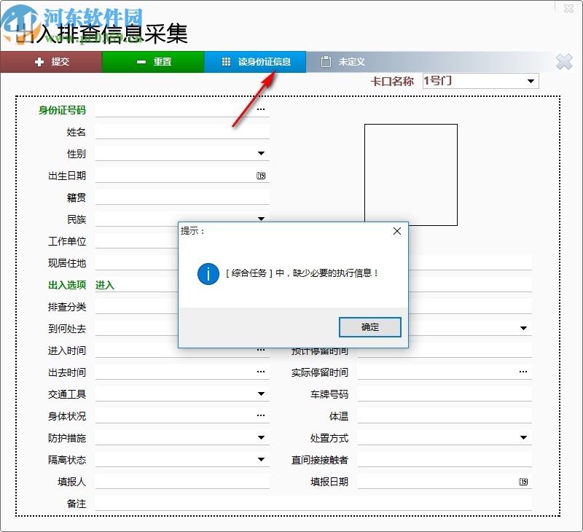Click the ellipsis button beside 进入时间

tap(260, 350)
